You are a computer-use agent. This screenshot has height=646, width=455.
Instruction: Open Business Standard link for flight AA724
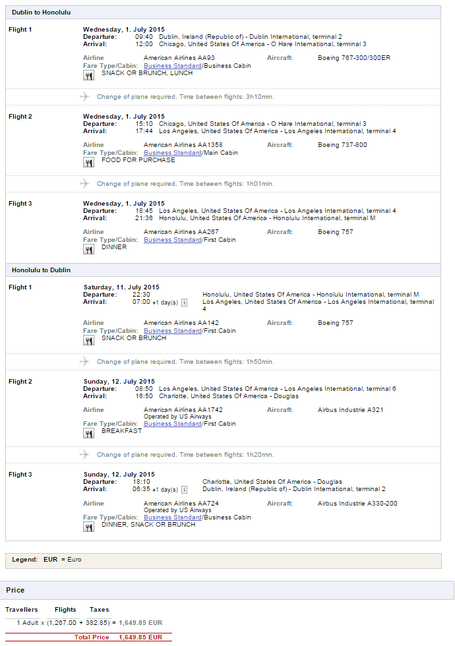173,517
